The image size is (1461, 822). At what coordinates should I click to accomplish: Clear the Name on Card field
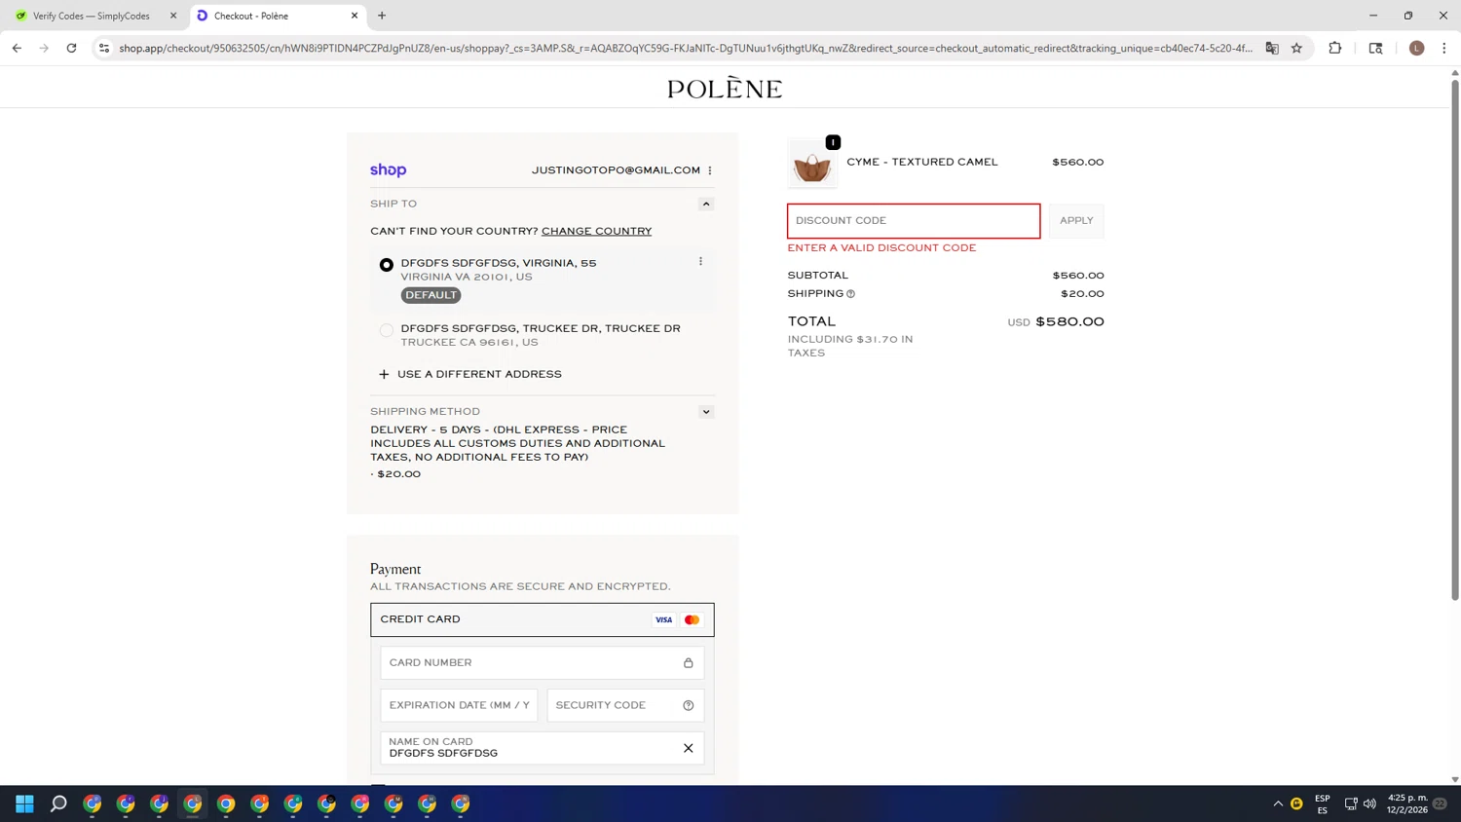[688, 748]
